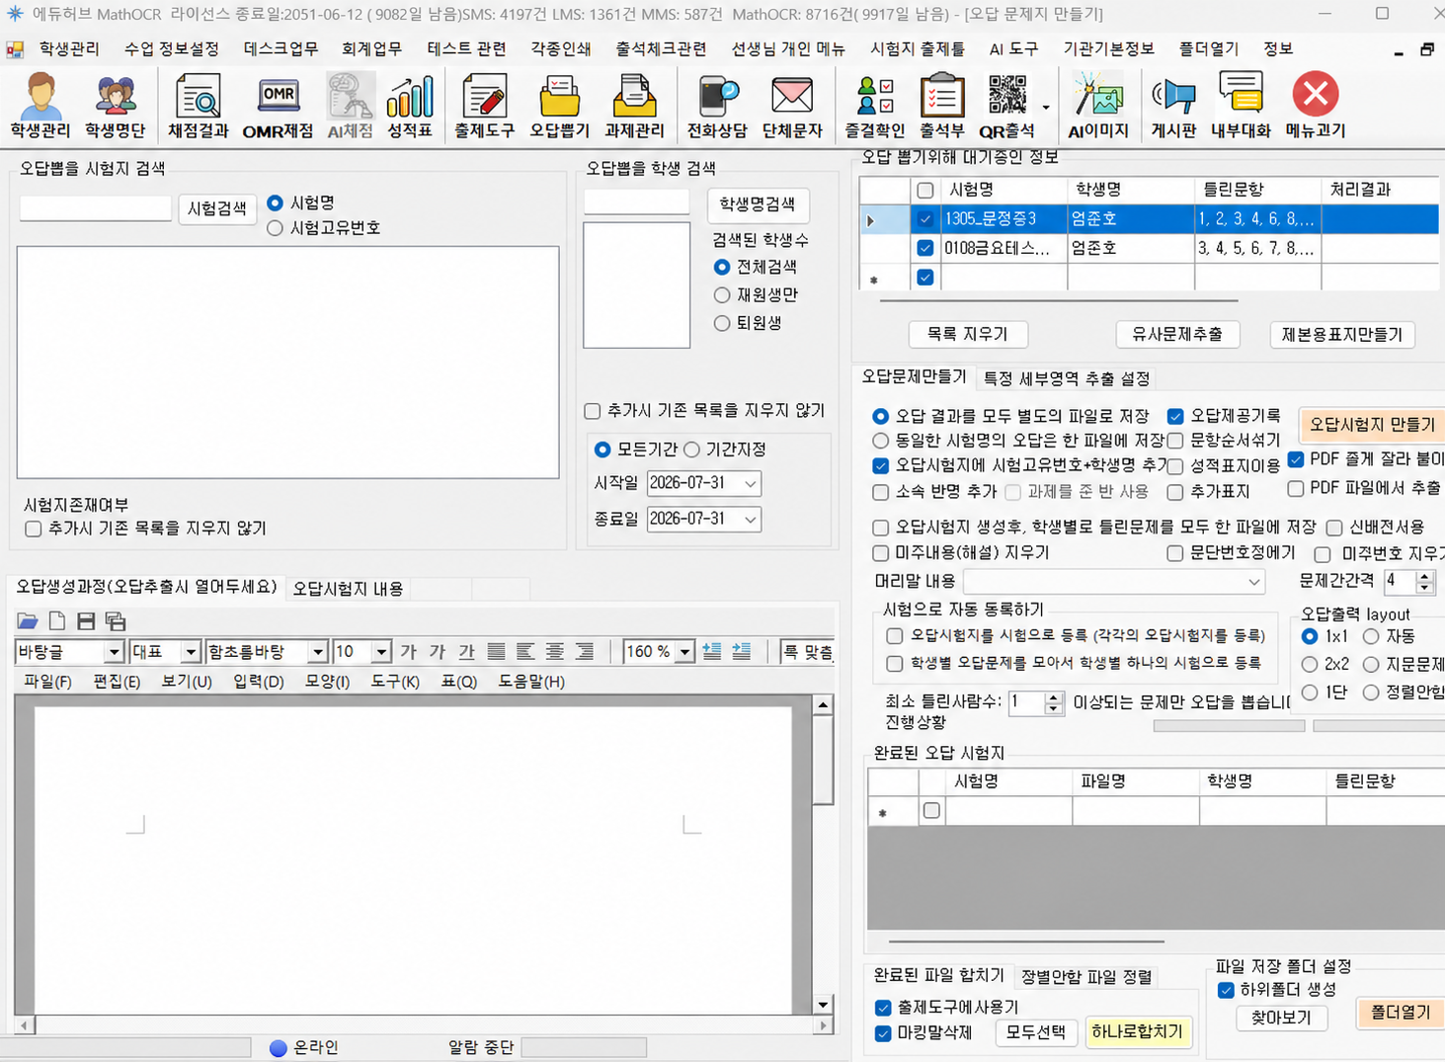Open the 과제관리 assignment icon
The width and height of the screenshot is (1445, 1062).
[634, 105]
